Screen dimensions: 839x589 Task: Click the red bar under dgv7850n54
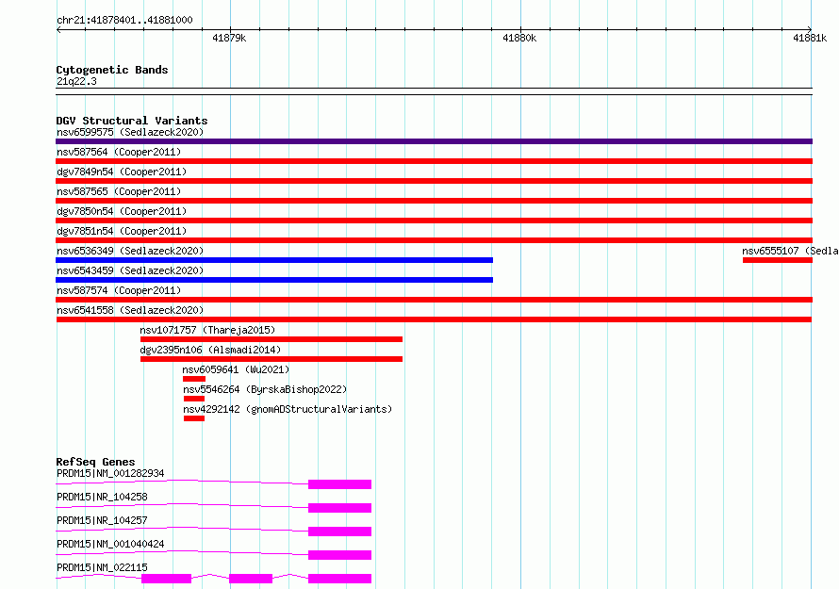[434, 221]
